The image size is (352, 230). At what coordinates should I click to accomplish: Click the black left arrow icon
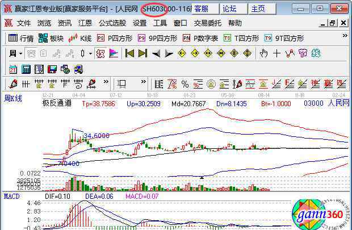(156, 54)
